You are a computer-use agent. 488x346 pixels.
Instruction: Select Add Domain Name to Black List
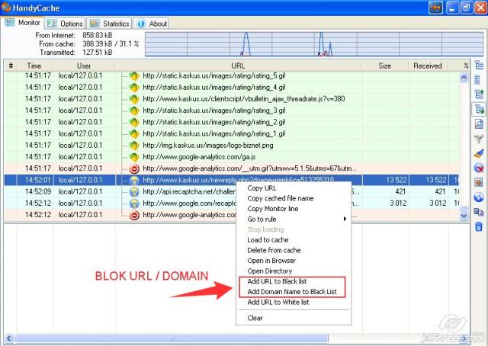[x=292, y=292]
